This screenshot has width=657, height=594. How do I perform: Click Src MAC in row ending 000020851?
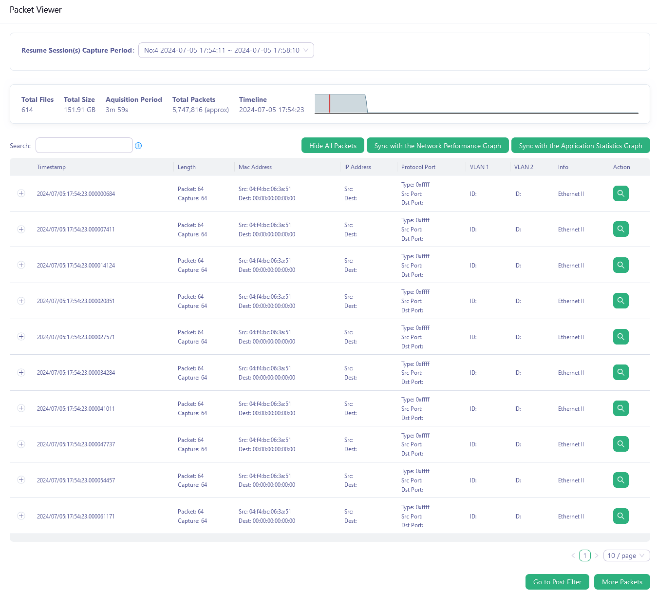[x=265, y=296]
